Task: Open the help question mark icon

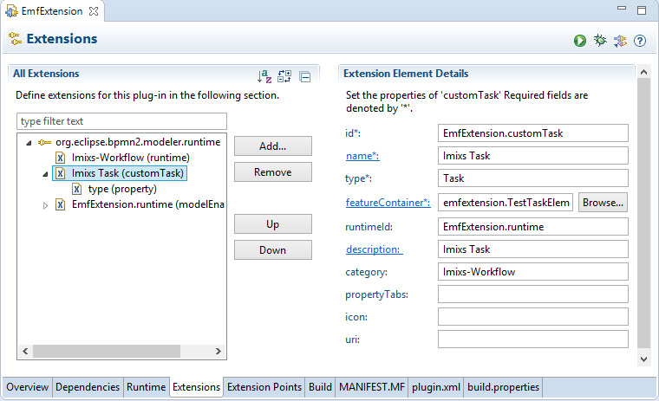Action: [x=640, y=41]
